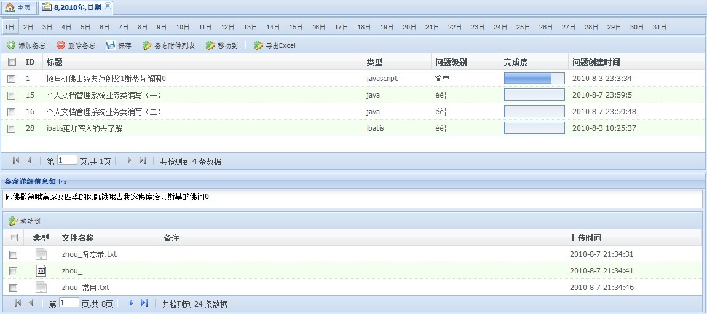Click the home icon on the 主页 tab

[9, 7]
